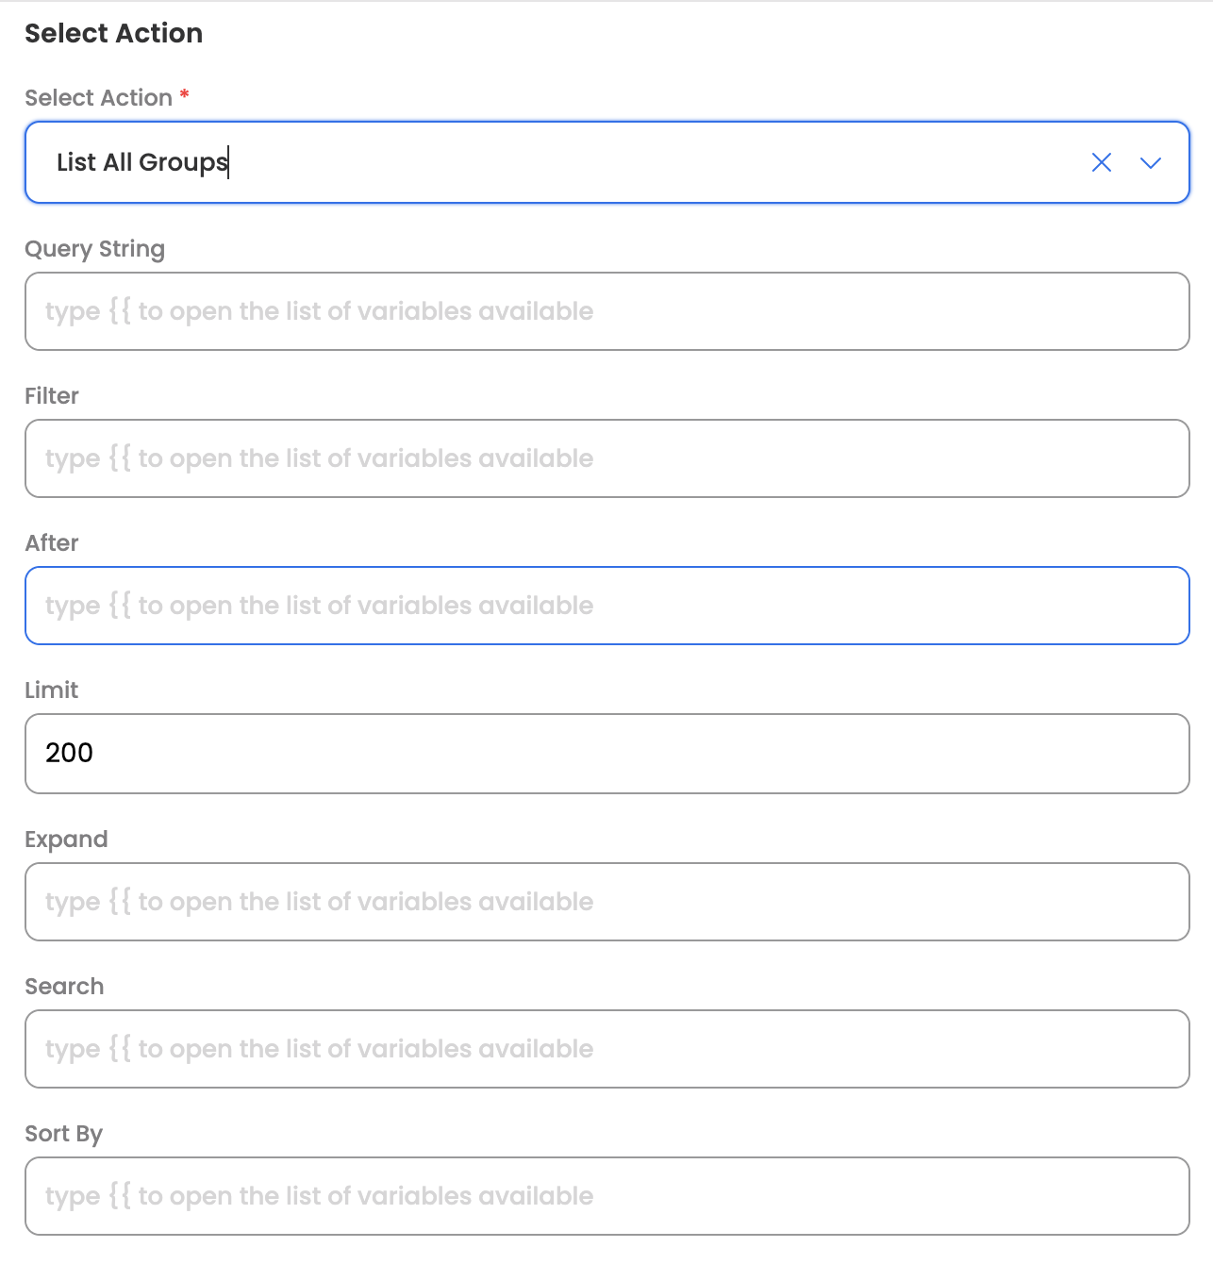Focus the Query String input field

click(x=606, y=311)
